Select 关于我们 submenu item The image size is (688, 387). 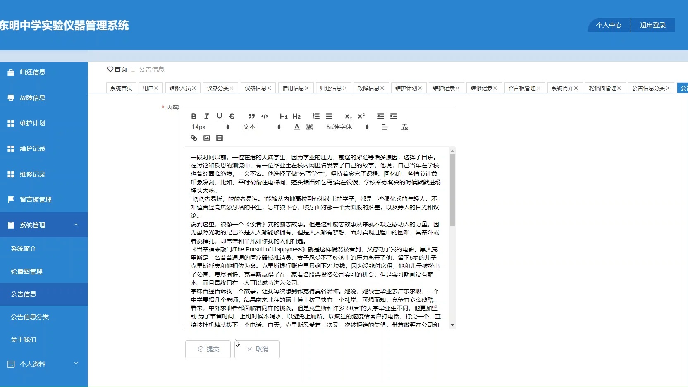click(x=44, y=340)
